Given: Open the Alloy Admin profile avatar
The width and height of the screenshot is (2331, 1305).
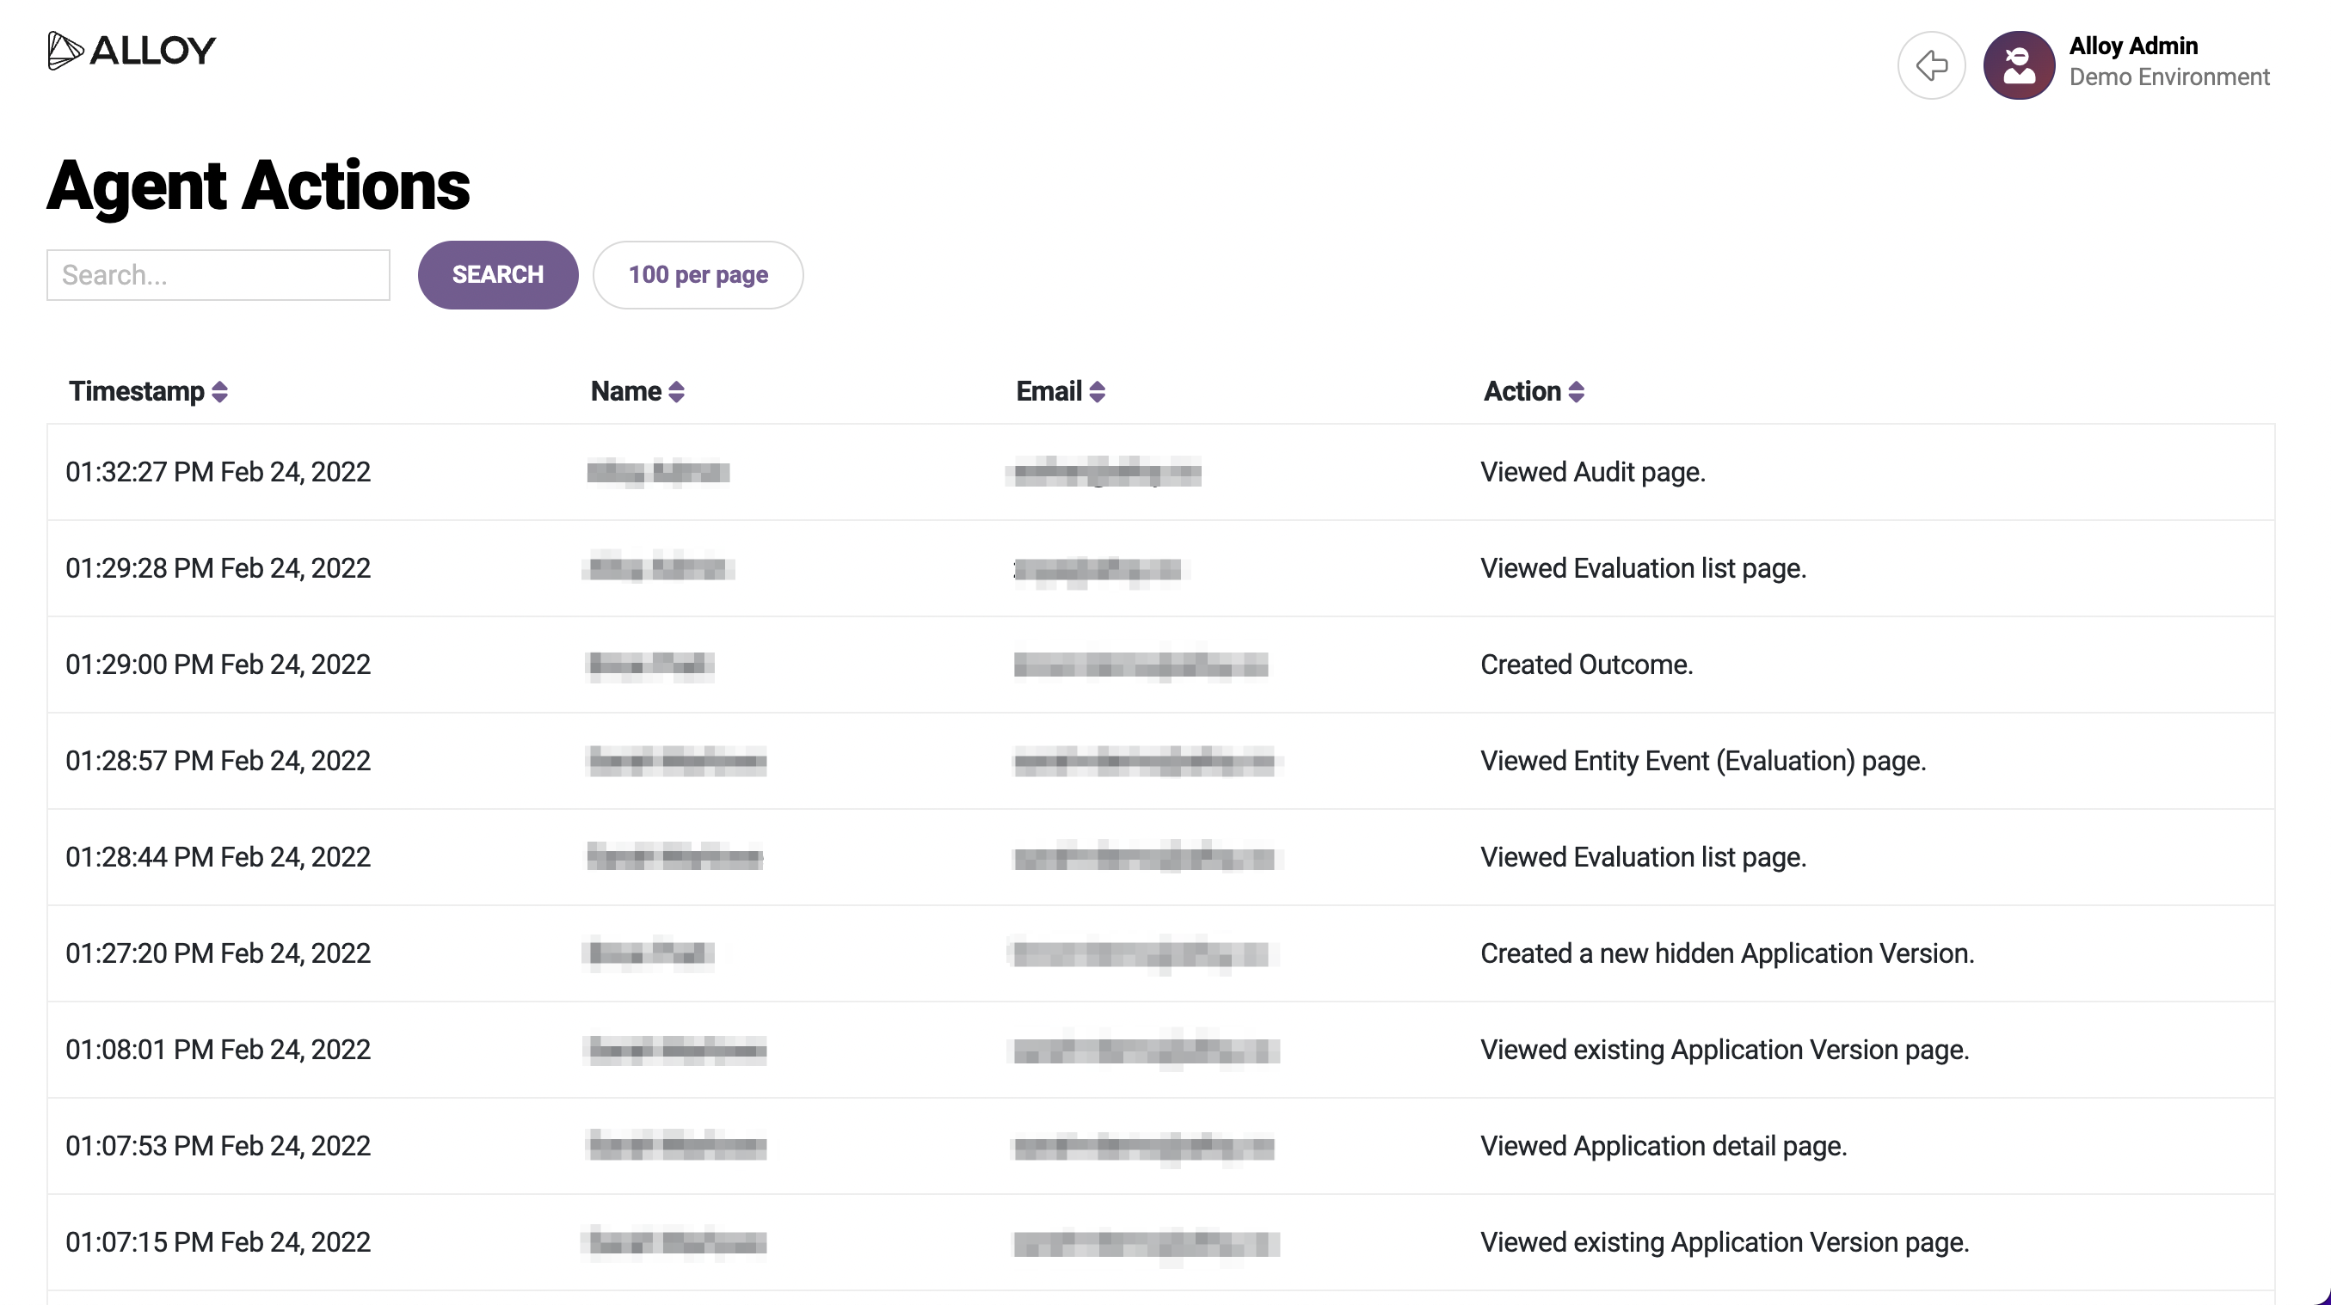Looking at the screenshot, I should click(2018, 65).
